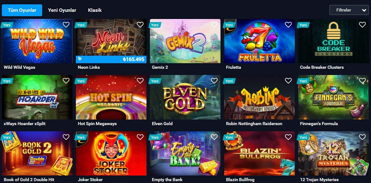This screenshot has width=371, height=183.
Task: Favorite 12 Trojan Mysteries with heart
Action: pos(362,137)
